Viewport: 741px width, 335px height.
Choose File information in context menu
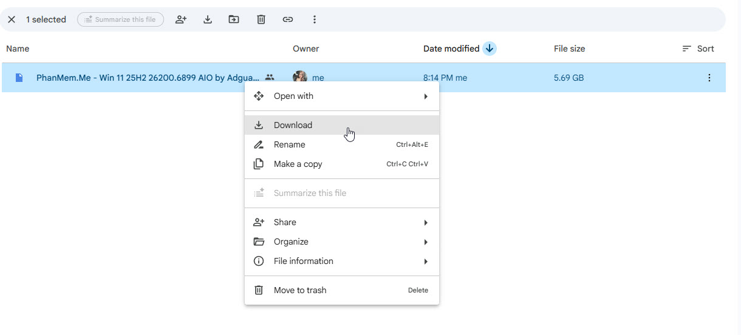[342, 261]
